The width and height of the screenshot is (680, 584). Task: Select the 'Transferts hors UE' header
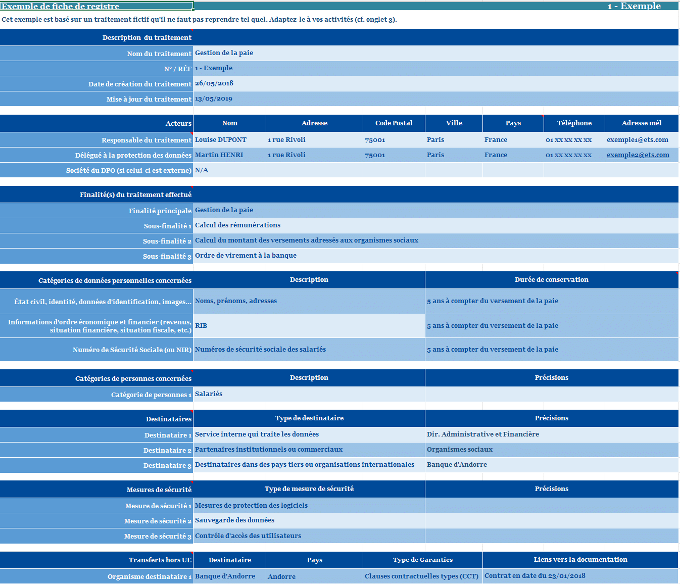(x=96, y=560)
